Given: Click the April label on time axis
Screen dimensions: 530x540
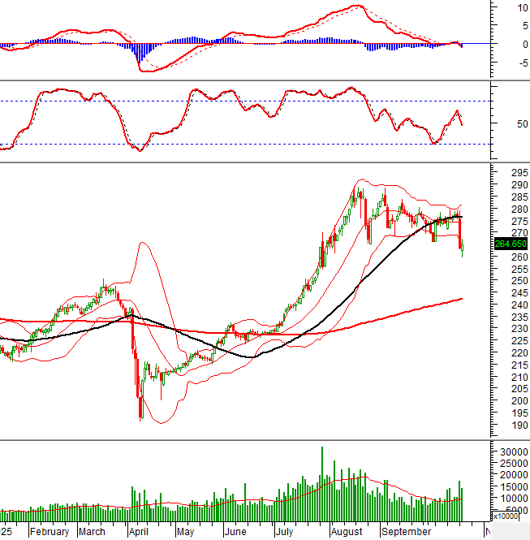Looking at the screenshot, I should [137, 532].
